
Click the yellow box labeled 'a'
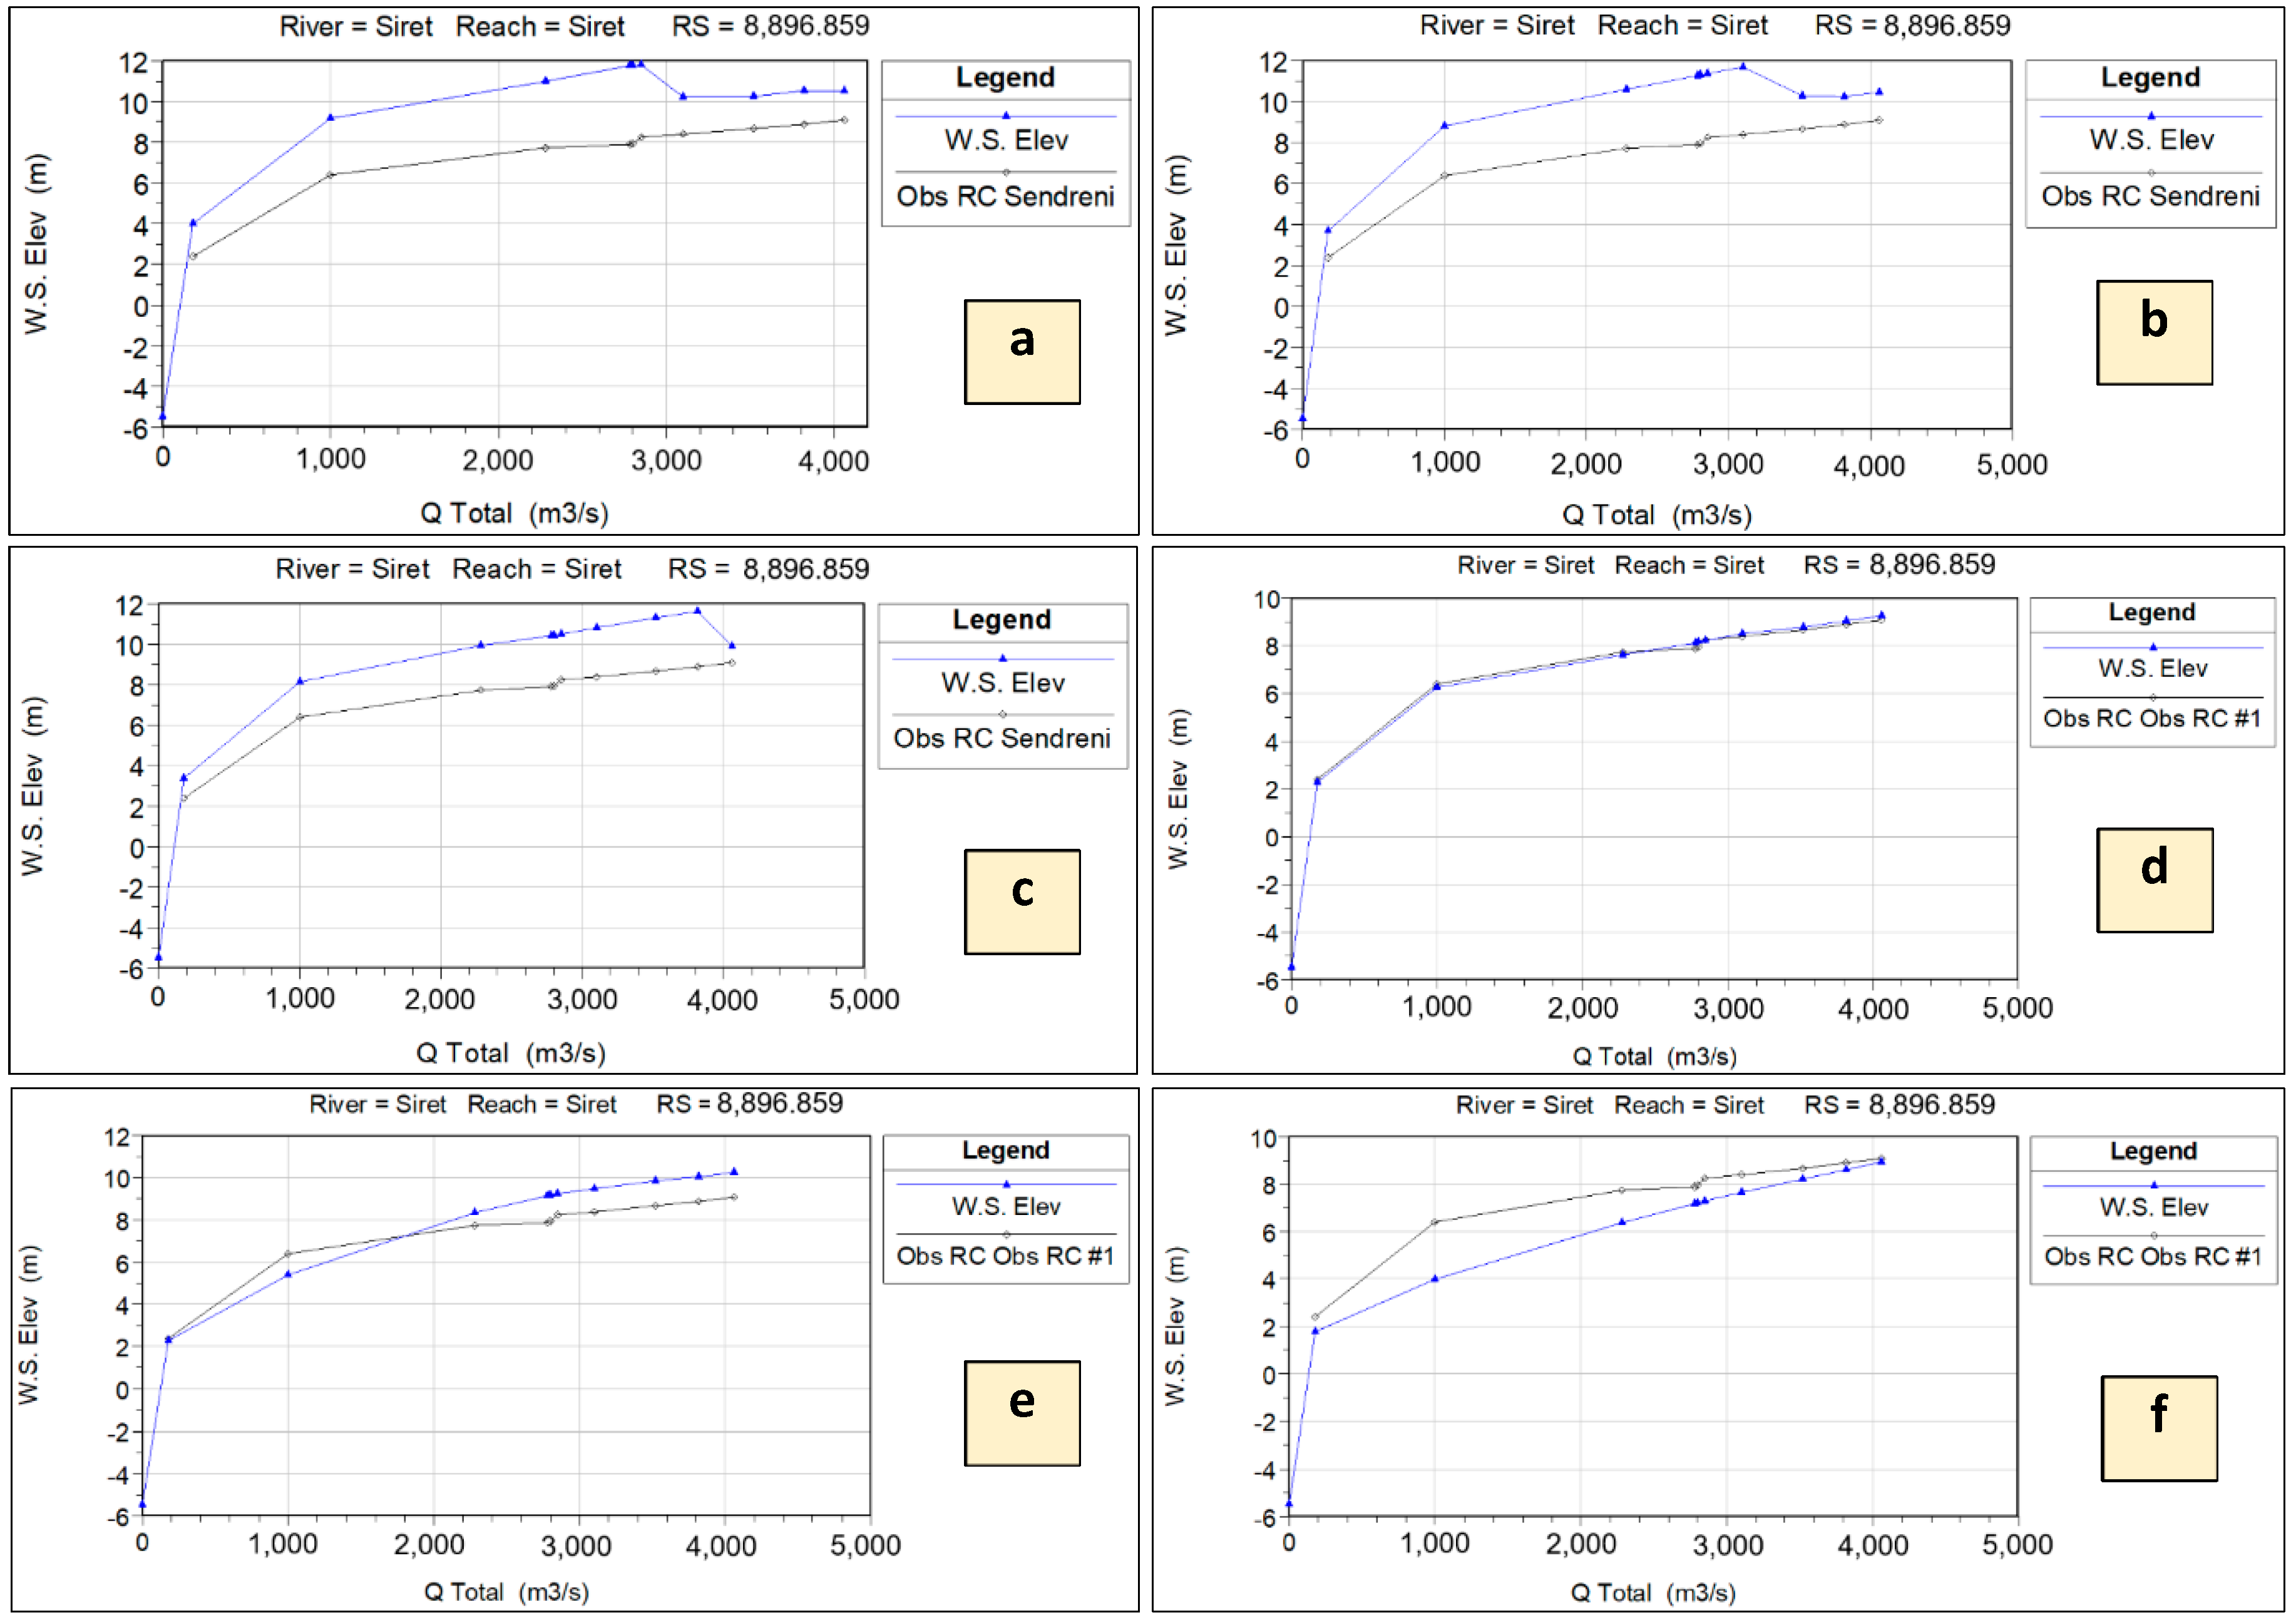1021,352
